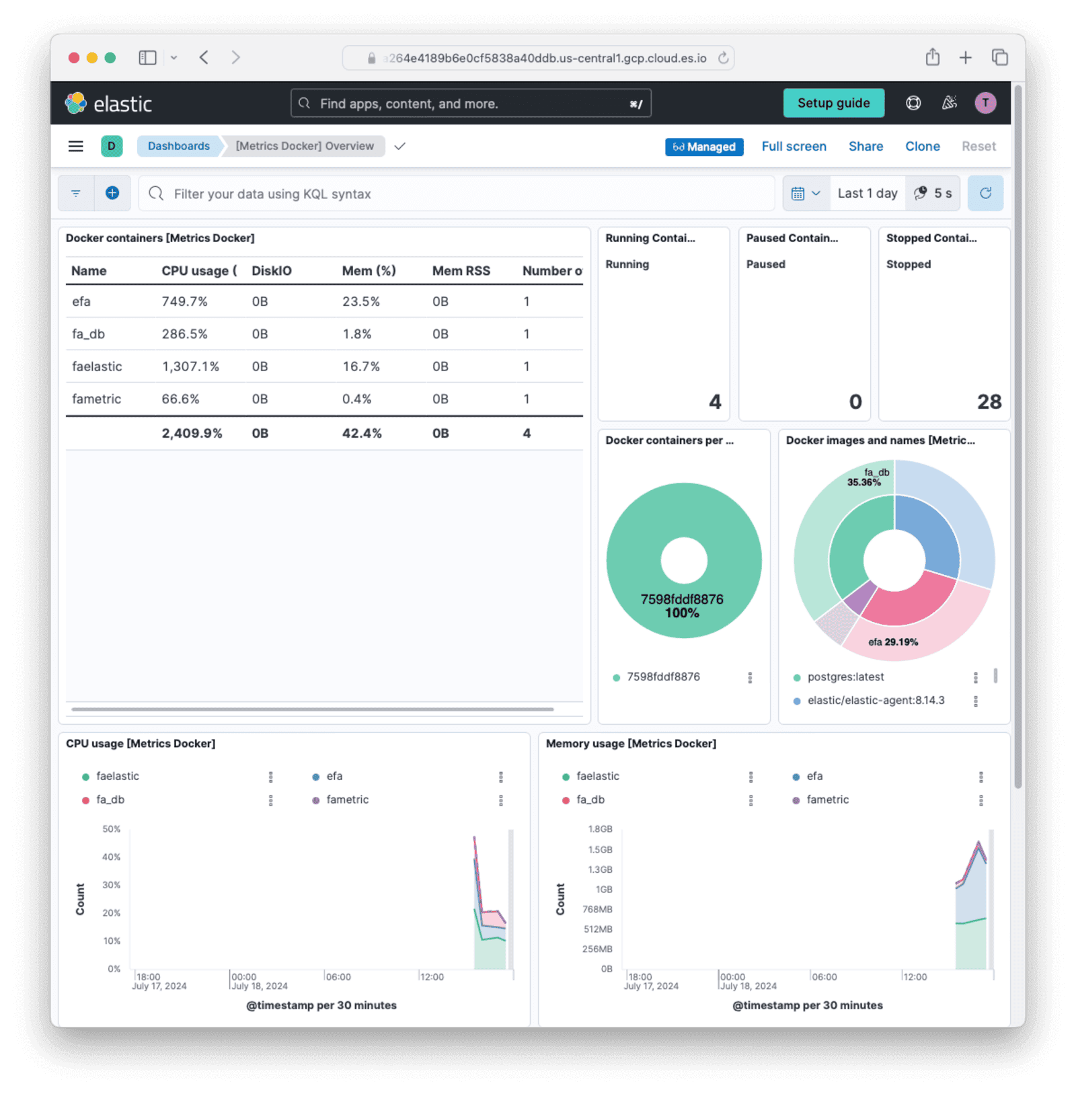Image resolution: width=1076 pixels, height=1094 pixels.
Task: Click the fa_db row name in table
Action: [x=88, y=334]
